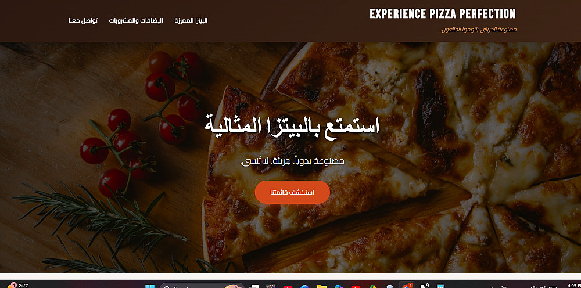Viewport: 581px width, 288px height.
Task: Open the Copilot icon next to File Explorer
Action: 339,286
